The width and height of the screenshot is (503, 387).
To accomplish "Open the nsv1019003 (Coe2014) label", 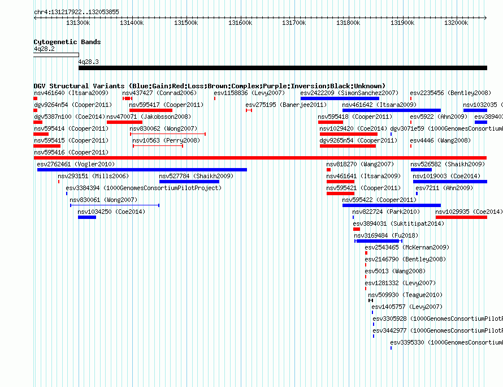I will 446,176.
